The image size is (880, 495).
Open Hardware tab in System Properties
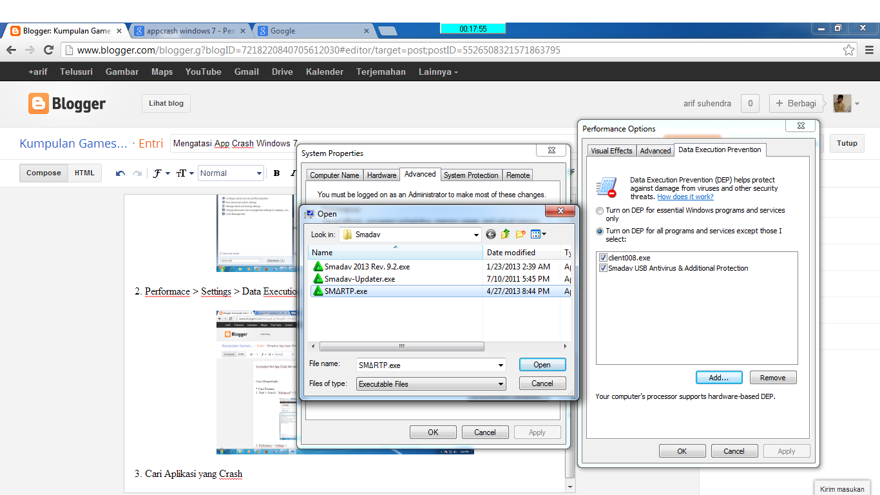[x=382, y=175]
